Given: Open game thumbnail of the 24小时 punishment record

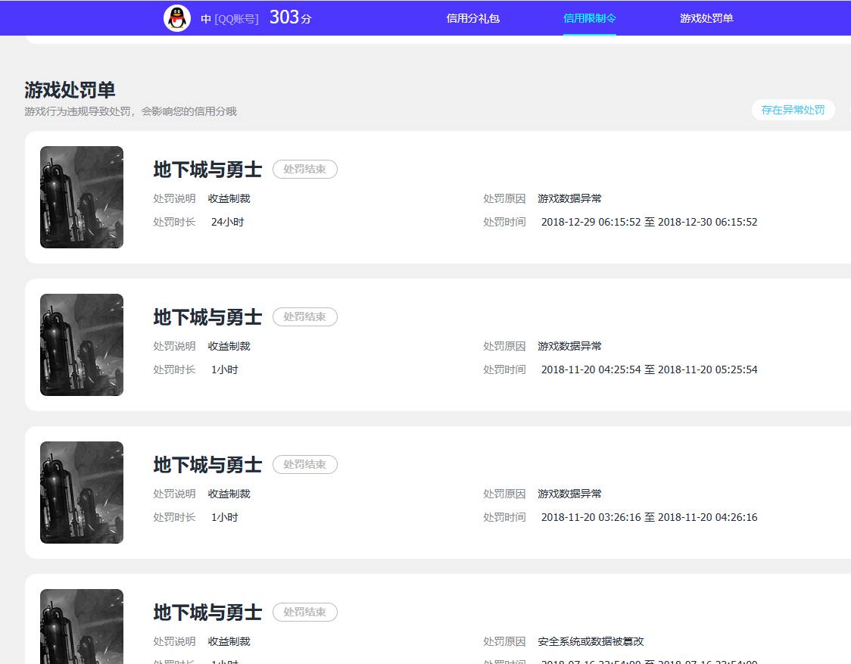Looking at the screenshot, I should point(82,197).
